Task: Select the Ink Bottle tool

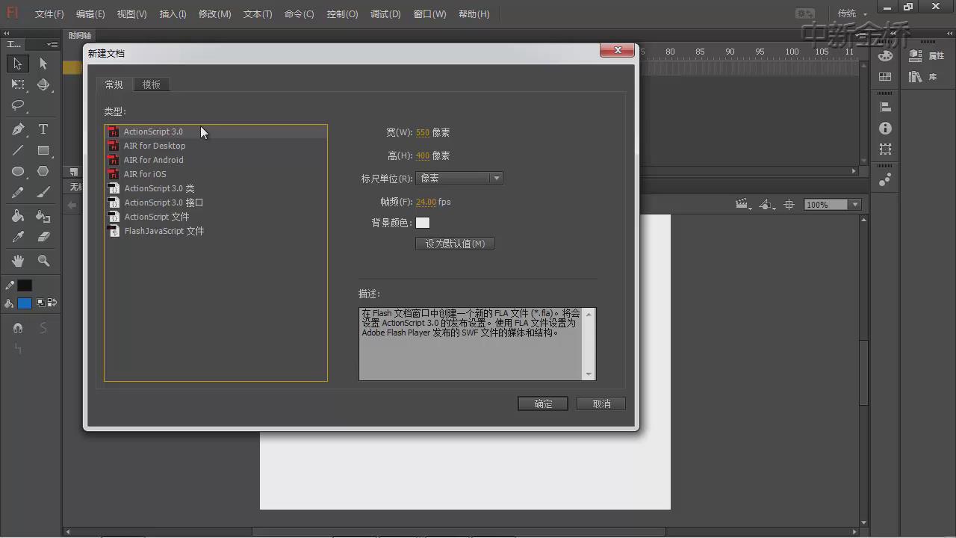Action: click(x=43, y=216)
